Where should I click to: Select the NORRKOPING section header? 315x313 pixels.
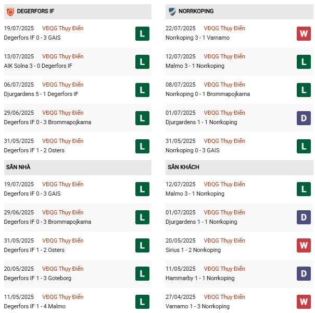point(196,11)
